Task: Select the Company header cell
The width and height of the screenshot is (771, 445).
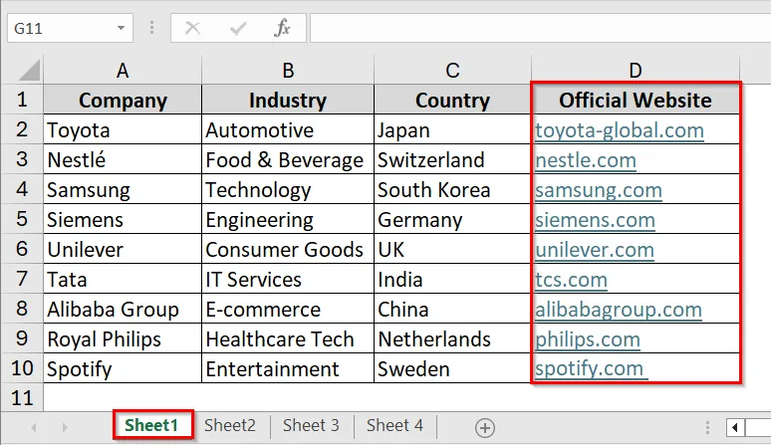Action: [123, 100]
